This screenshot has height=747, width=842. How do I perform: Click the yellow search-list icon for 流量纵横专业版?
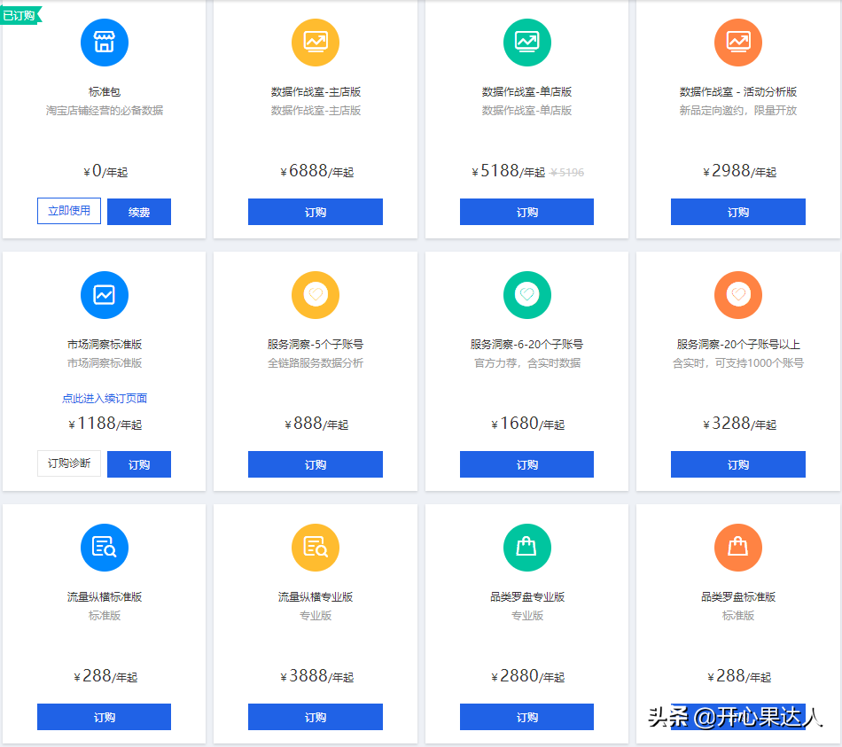pyautogui.click(x=316, y=548)
